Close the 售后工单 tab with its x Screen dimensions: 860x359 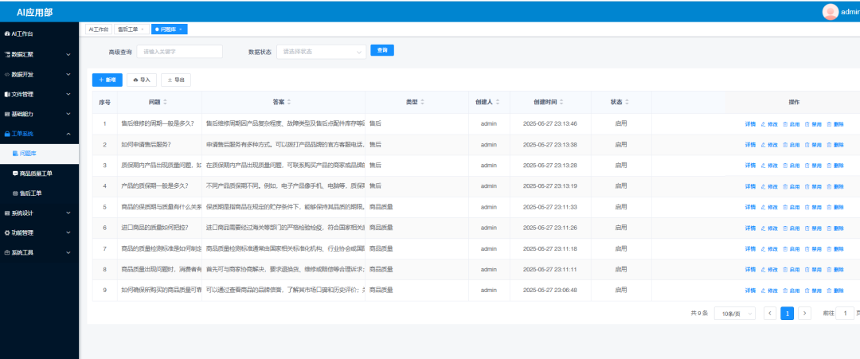(143, 29)
